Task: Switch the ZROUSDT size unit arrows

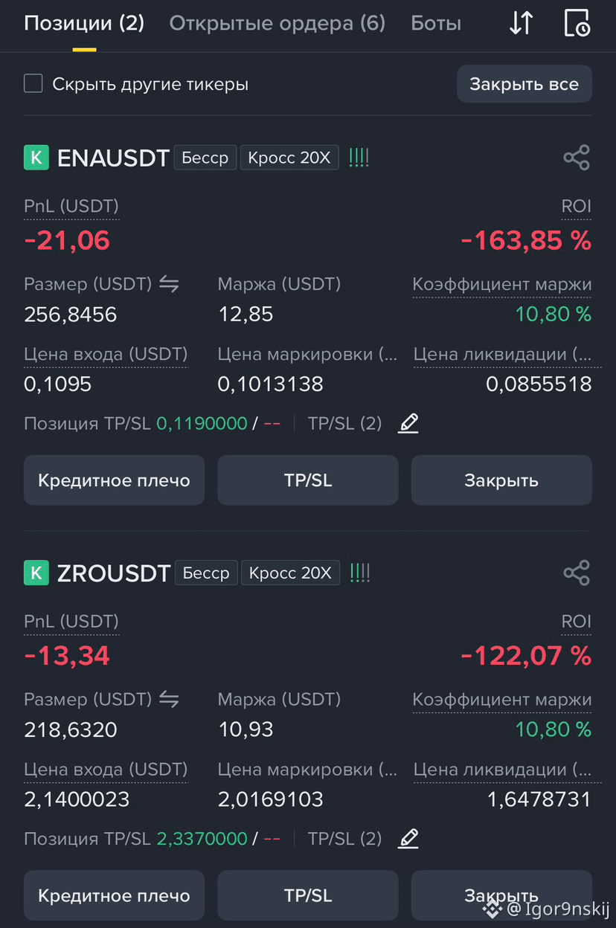Action: 169,699
